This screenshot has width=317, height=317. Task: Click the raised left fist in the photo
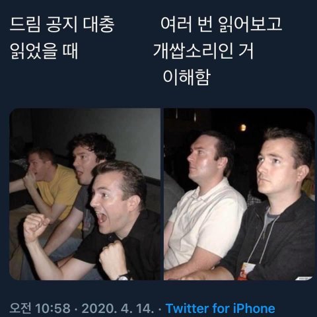pyautogui.click(x=35, y=227)
